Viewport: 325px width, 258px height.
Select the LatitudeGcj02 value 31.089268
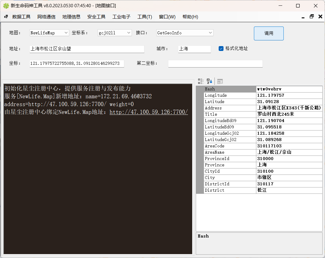pos(269,140)
